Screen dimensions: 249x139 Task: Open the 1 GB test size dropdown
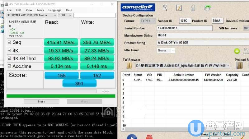pos(70,15)
